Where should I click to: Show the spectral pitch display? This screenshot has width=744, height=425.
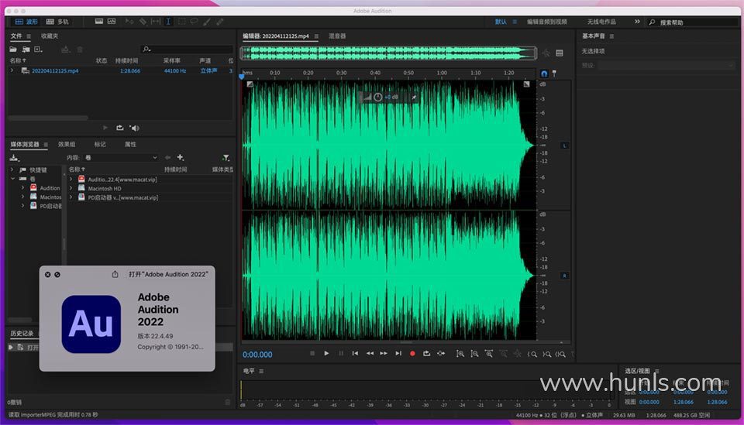pyautogui.click(x=112, y=22)
